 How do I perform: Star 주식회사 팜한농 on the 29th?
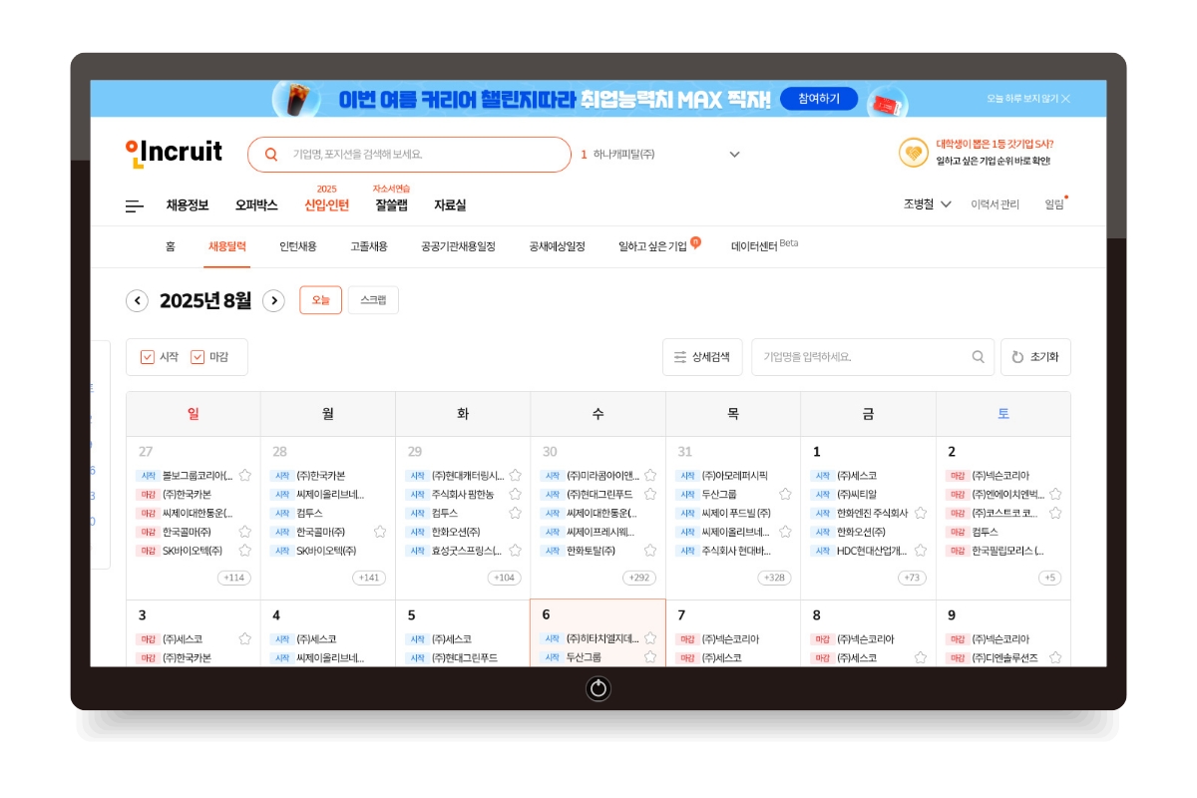pyautogui.click(x=515, y=495)
